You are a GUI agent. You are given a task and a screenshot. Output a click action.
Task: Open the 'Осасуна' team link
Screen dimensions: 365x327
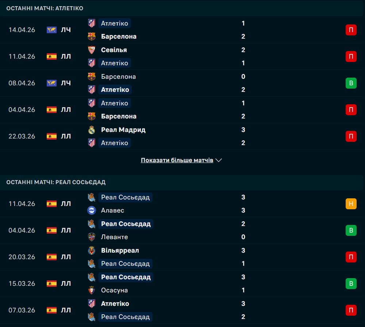114,290
